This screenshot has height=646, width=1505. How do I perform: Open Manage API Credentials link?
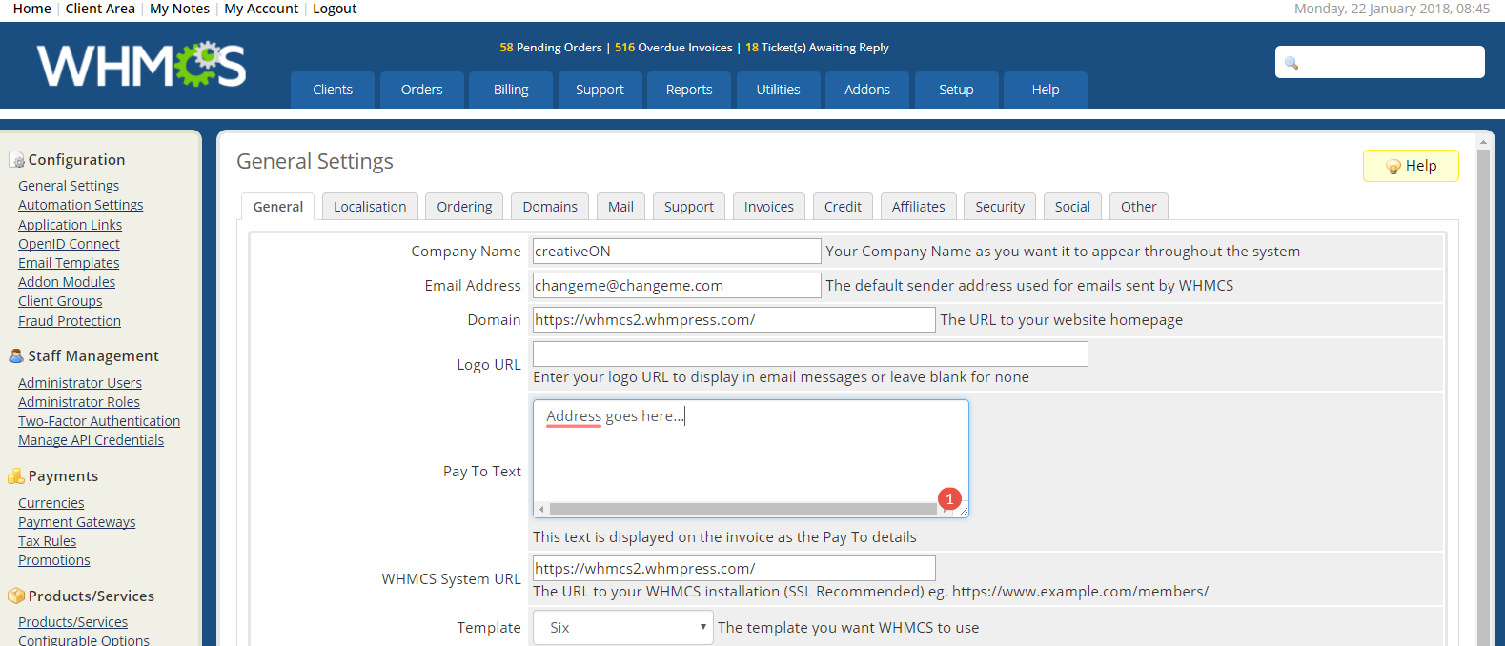point(92,440)
